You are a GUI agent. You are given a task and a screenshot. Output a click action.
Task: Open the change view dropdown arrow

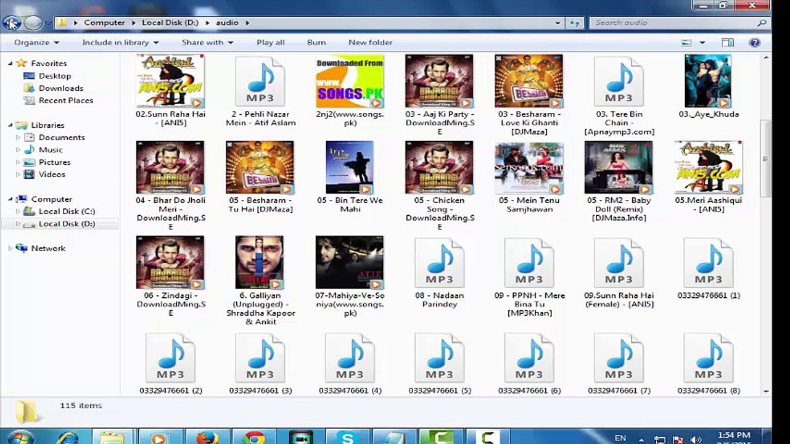coord(702,43)
